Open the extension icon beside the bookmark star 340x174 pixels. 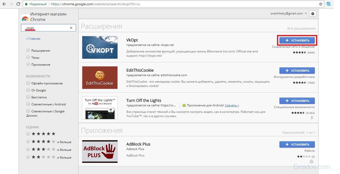tap(329, 4)
